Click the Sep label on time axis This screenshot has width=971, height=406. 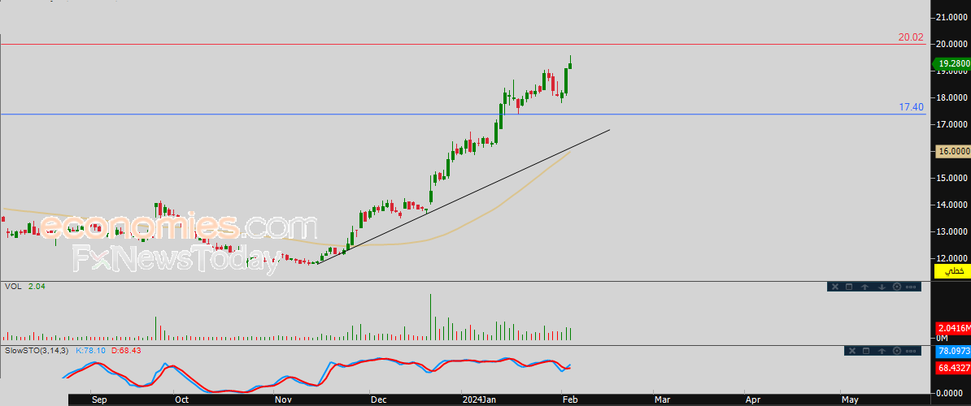click(99, 400)
